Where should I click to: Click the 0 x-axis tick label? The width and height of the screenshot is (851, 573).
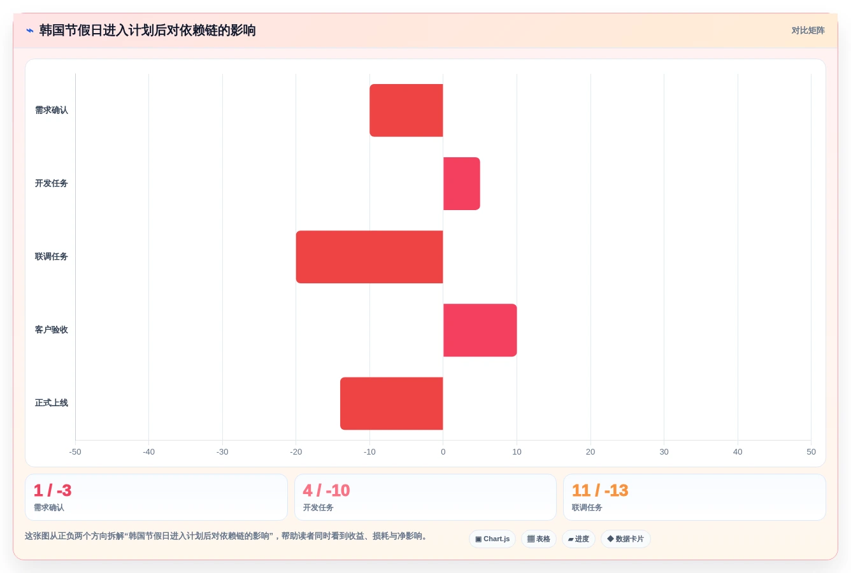443,452
